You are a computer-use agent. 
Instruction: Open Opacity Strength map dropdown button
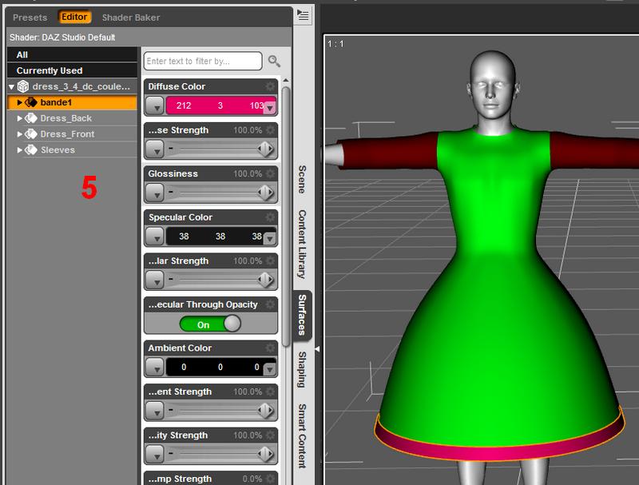[x=155, y=455]
